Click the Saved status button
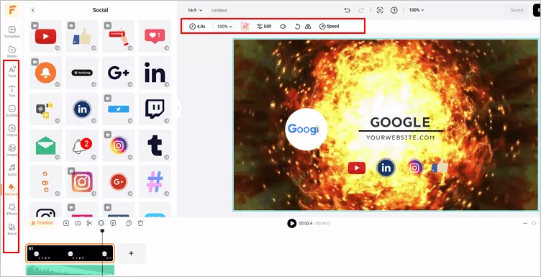The image size is (541, 277). pos(517,10)
